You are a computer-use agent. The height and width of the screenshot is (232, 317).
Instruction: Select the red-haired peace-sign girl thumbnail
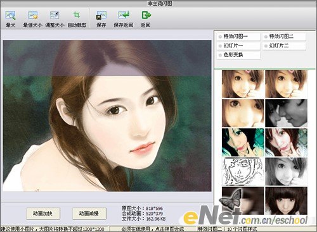[287, 142]
